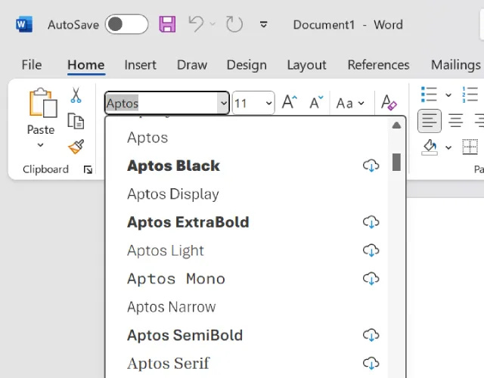Download Aptos Light via cloud icon

(x=371, y=250)
